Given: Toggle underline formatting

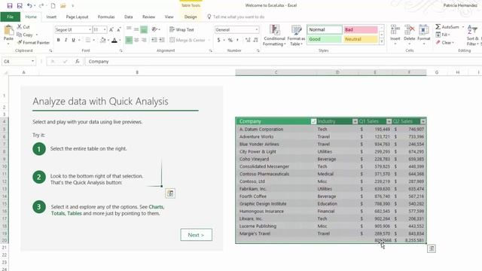Looking at the screenshot, I should (73, 40).
